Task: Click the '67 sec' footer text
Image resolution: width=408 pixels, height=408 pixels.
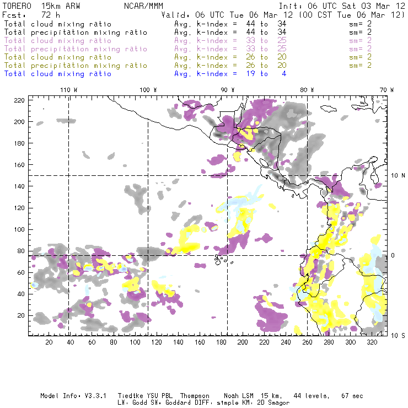Action: click(x=352, y=396)
